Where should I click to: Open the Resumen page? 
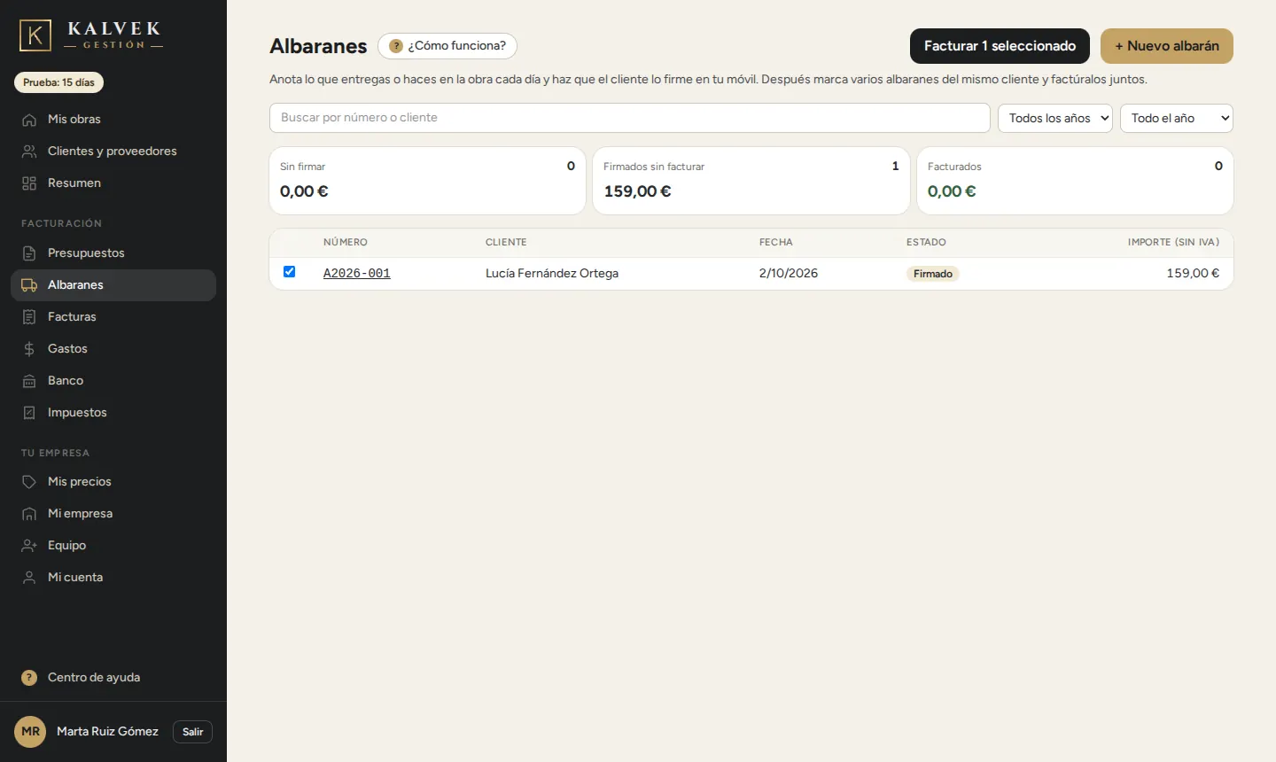(x=113, y=183)
